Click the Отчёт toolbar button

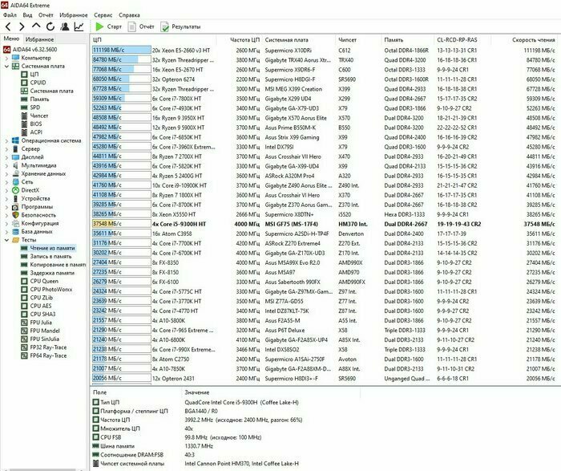142,26
